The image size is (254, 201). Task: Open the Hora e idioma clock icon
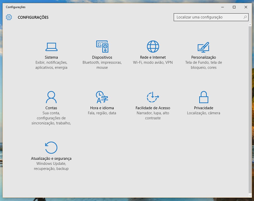coord(102,97)
